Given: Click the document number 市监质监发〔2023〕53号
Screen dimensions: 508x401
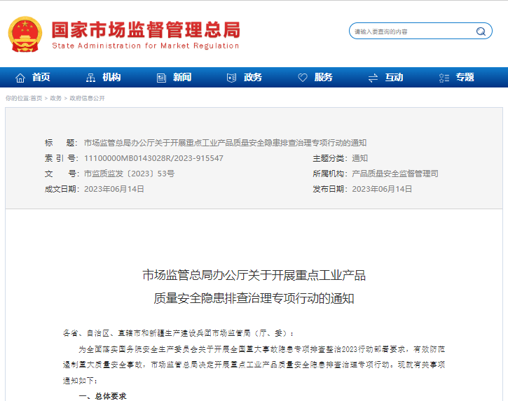Looking at the screenshot, I should coord(129,174).
